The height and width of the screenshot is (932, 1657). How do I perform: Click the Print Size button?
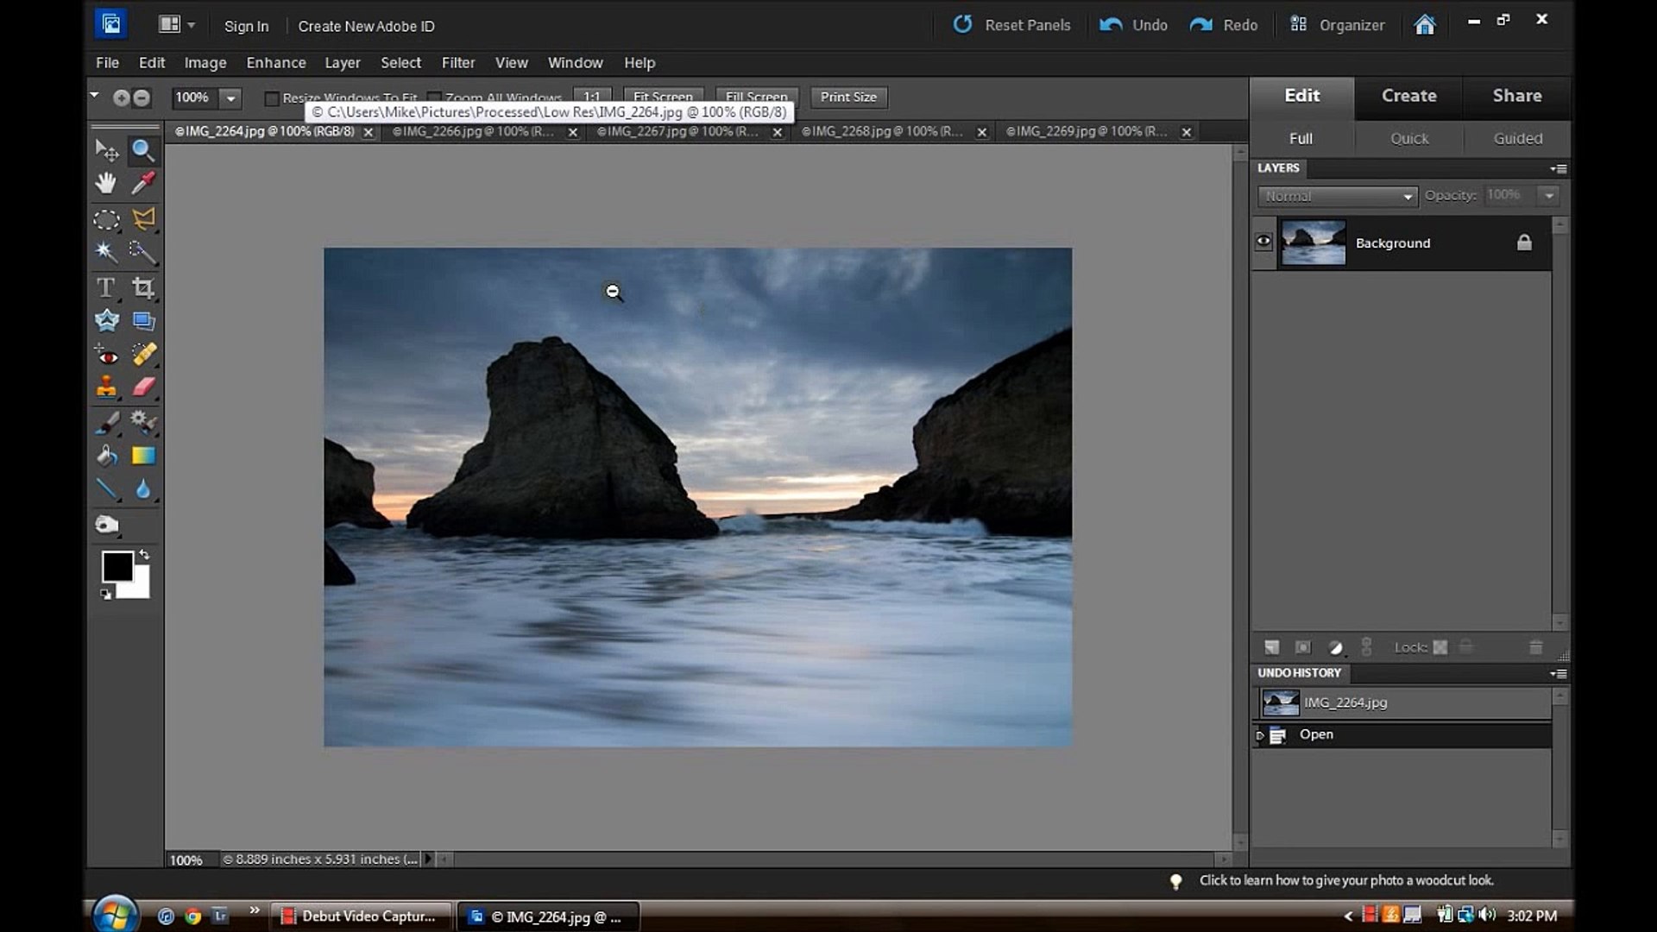pos(847,98)
